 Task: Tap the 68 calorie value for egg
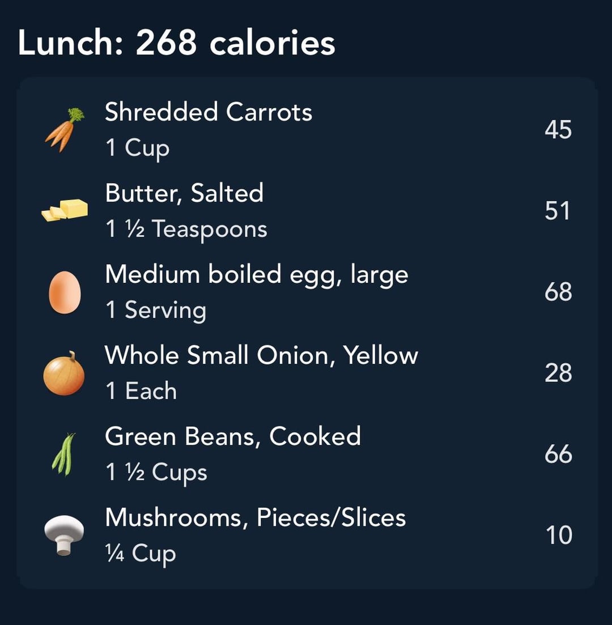558,292
